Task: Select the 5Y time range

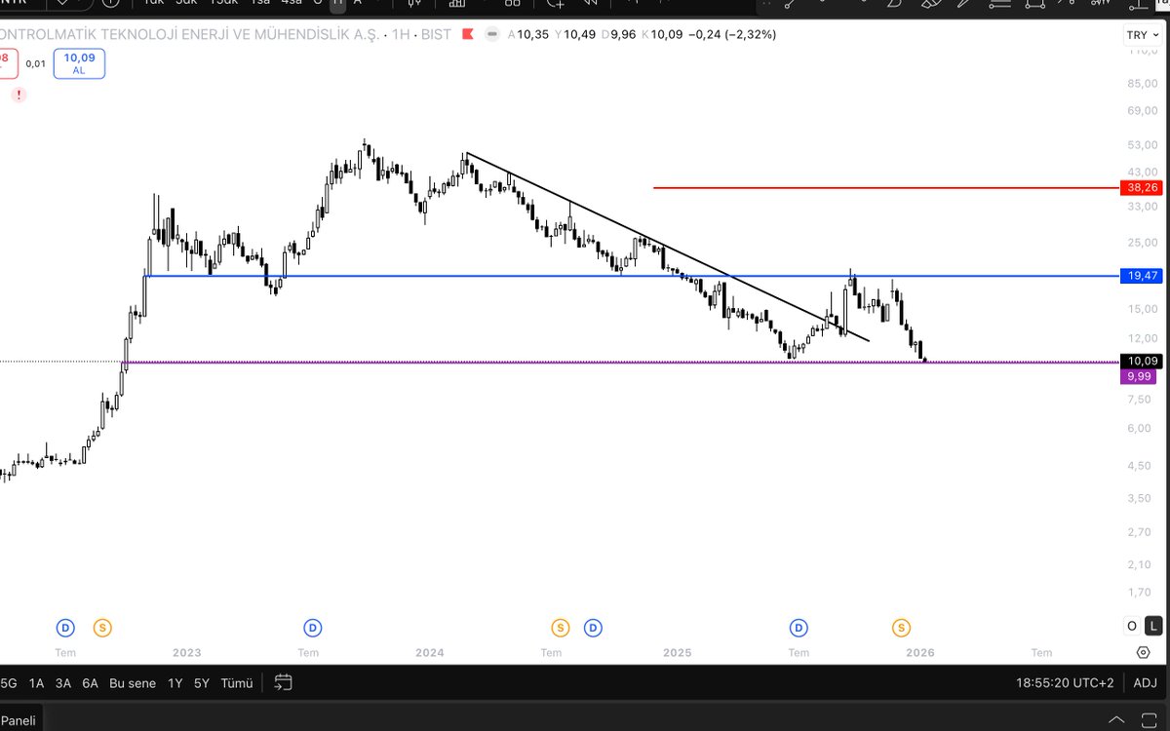Action: pos(201,683)
